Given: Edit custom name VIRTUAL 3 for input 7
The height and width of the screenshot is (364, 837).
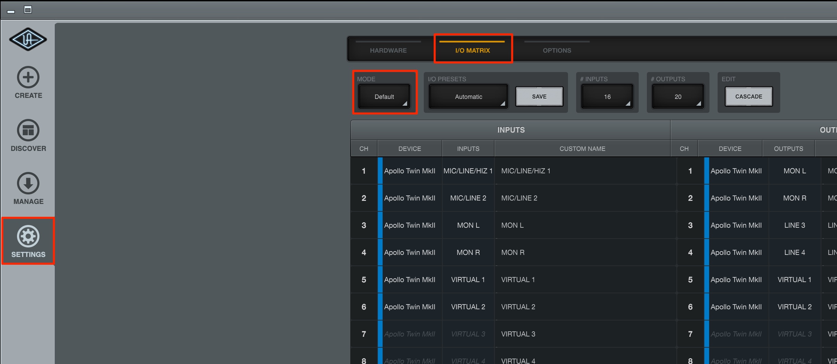Looking at the screenshot, I should [585, 334].
